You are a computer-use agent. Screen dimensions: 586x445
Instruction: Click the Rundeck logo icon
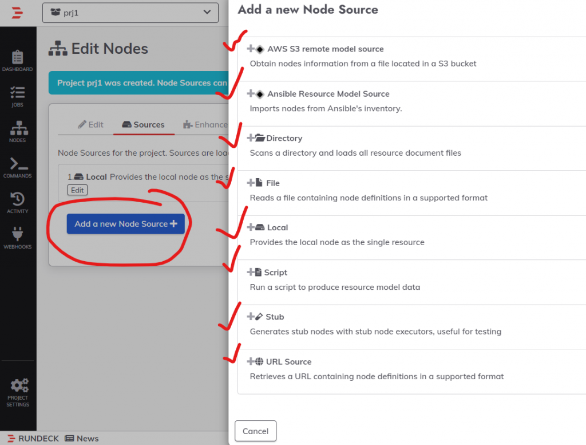pyautogui.click(x=17, y=13)
